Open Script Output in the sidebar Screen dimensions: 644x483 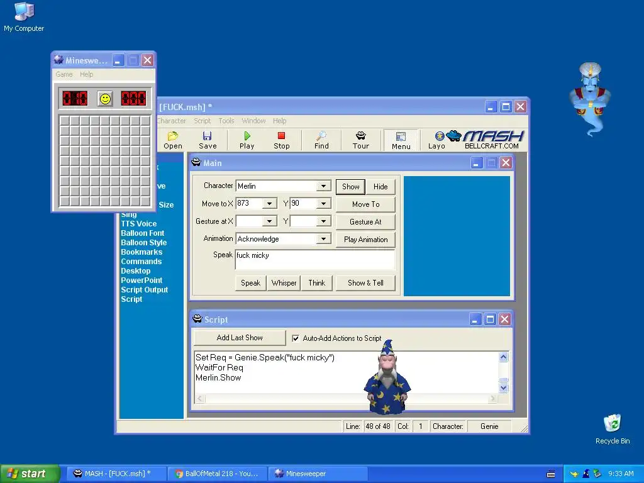pyautogui.click(x=145, y=289)
